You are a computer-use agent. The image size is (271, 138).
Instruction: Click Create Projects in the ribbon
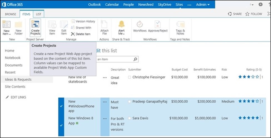(x=35, y=28)
